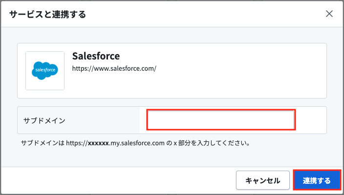The width and height of the screenshot is (344, 195).
Task: Click the Salesforce cloud logo
Action: coord(45,71)
